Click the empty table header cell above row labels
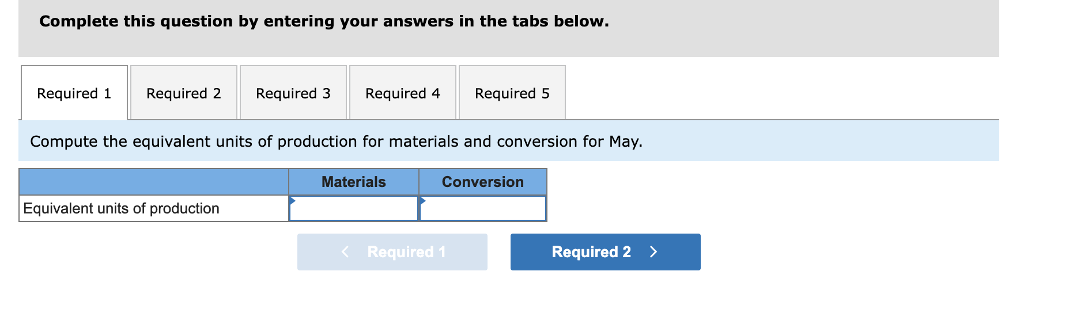This screenshot has height=336, width=1073. (x=152, y=182)
